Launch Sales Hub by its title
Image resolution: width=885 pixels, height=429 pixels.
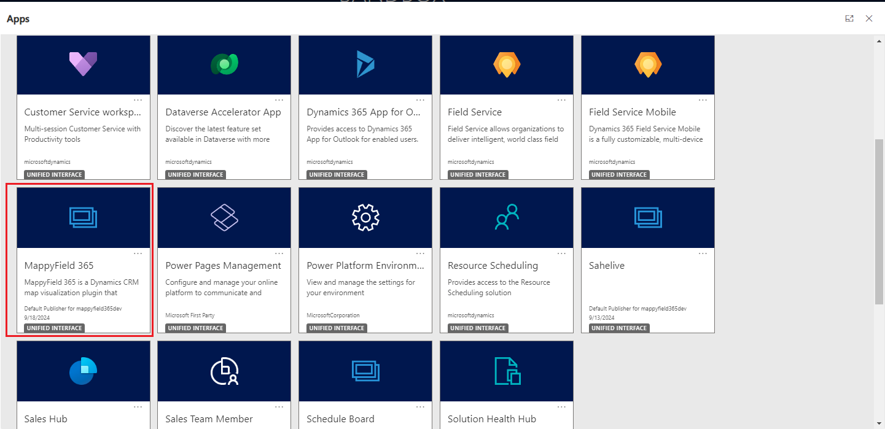pyautogui.click(x=46, y=419)
